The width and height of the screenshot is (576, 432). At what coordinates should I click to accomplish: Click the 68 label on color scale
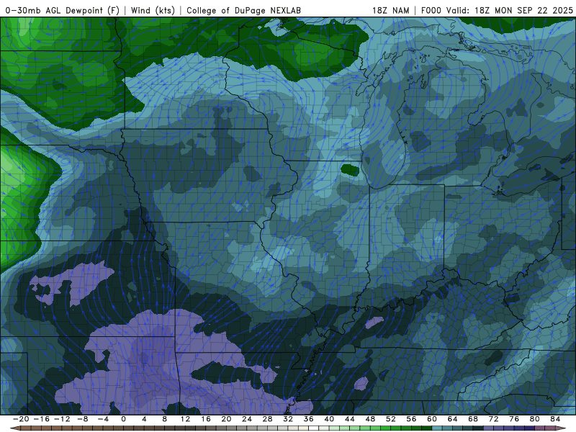coord(473,419)
